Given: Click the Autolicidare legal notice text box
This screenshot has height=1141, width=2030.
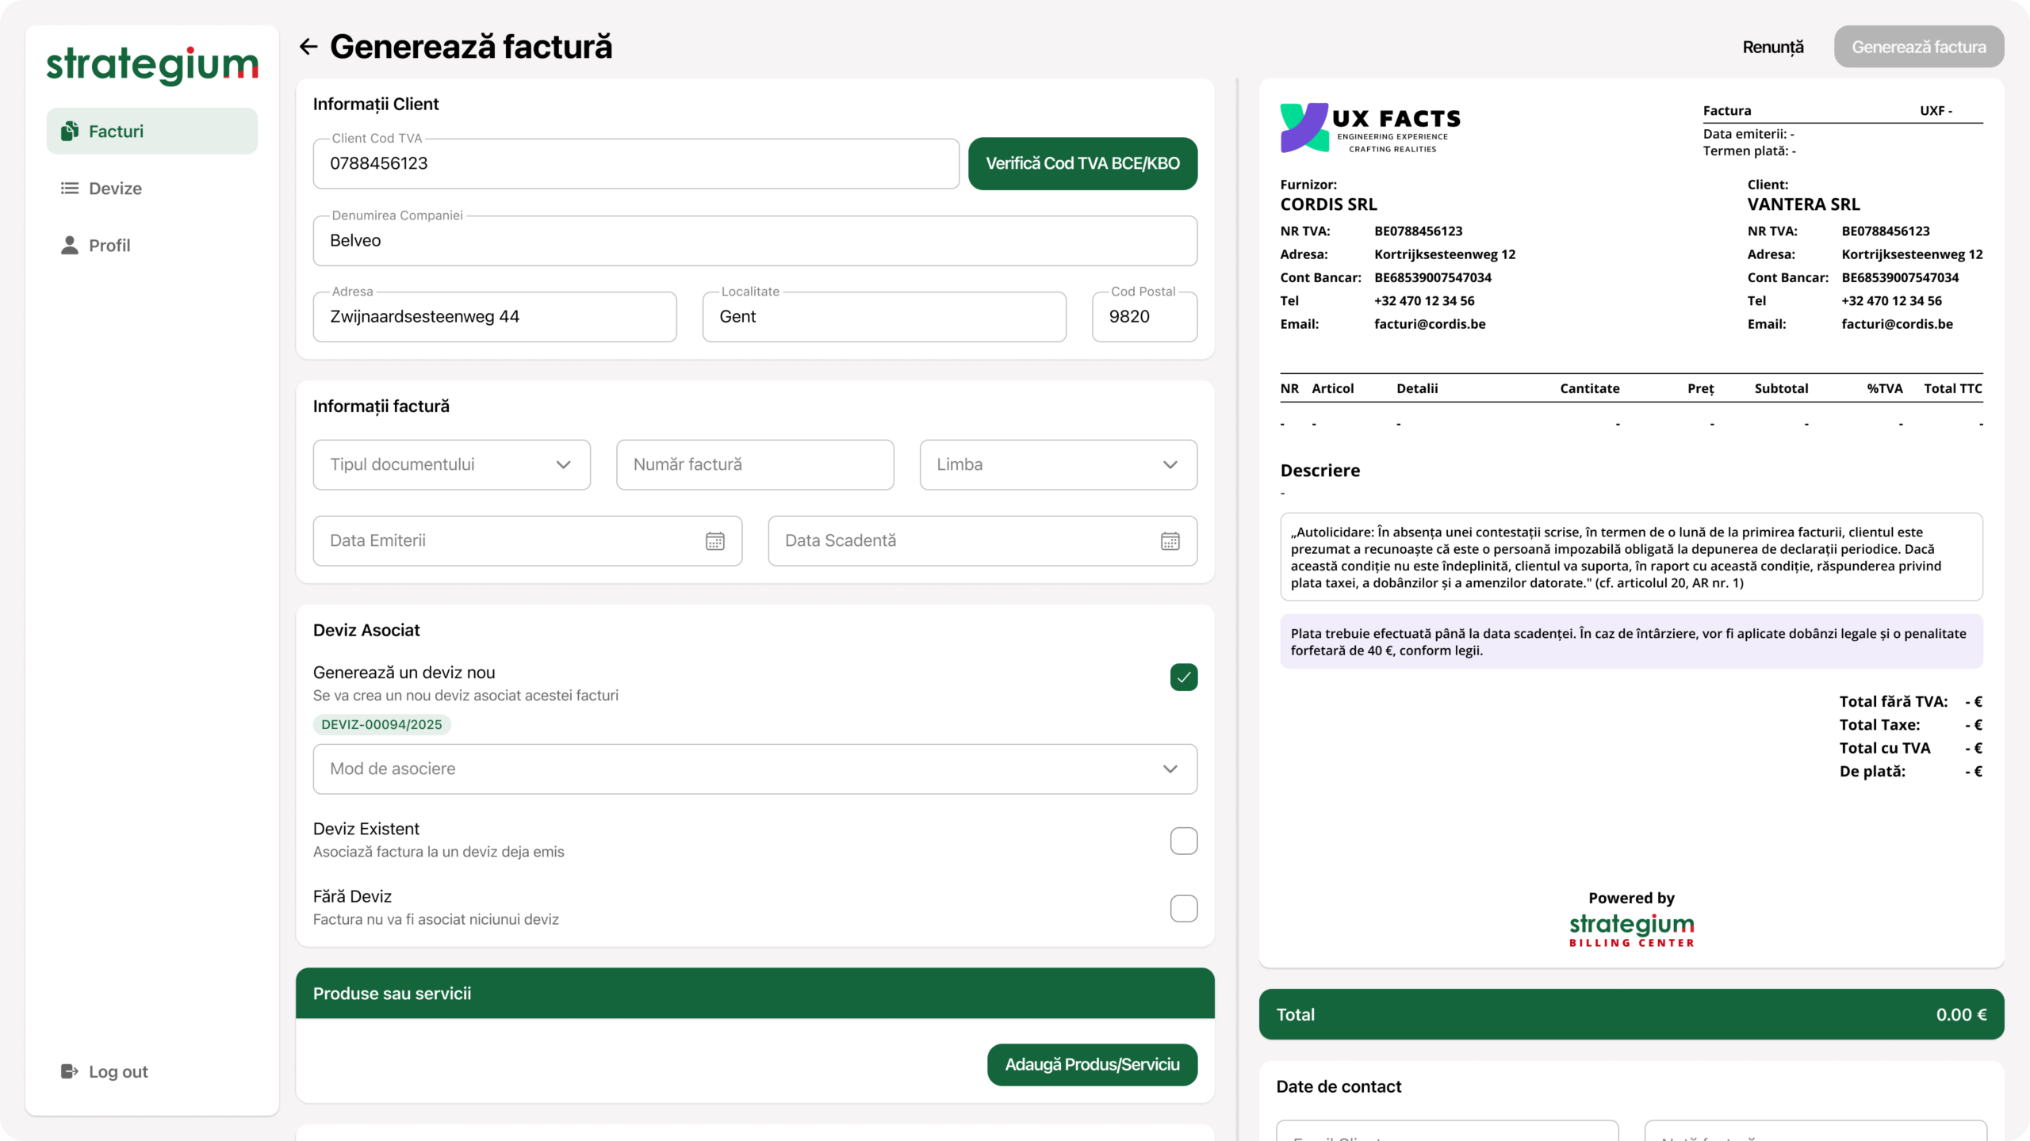Looking at the screenshot, I should point(1631,558).
